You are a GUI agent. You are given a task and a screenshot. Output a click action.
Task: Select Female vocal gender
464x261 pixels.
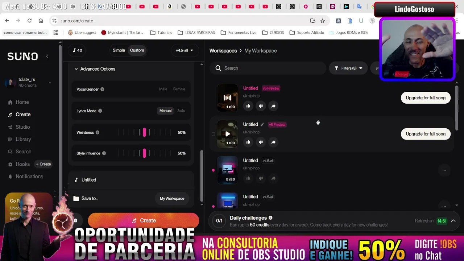coord(179,89)
